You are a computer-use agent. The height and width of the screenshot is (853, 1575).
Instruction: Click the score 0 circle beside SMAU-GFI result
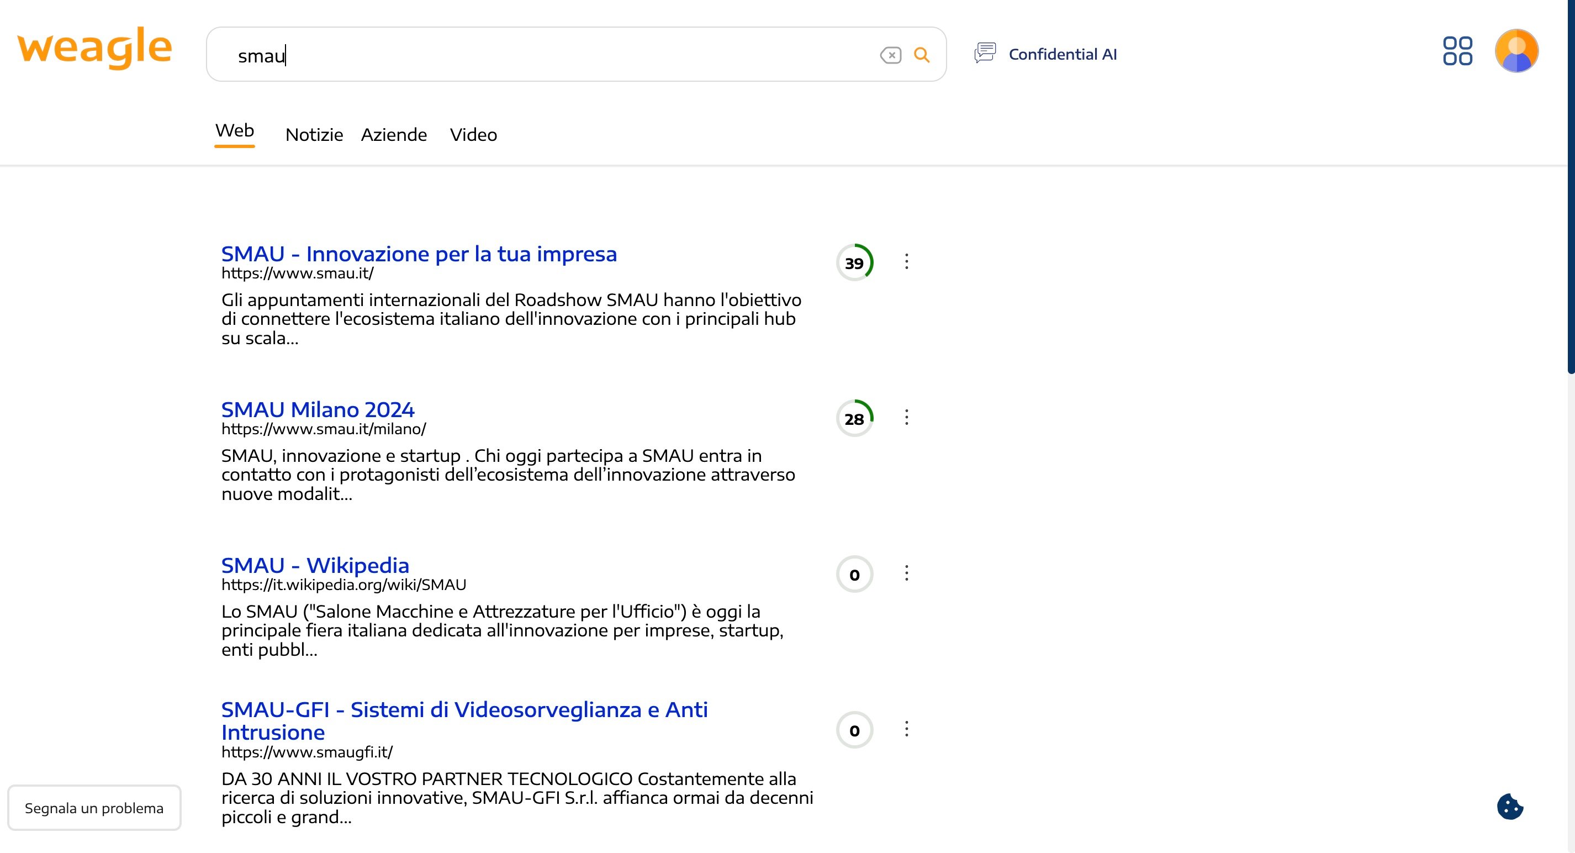tap(855, 730)
